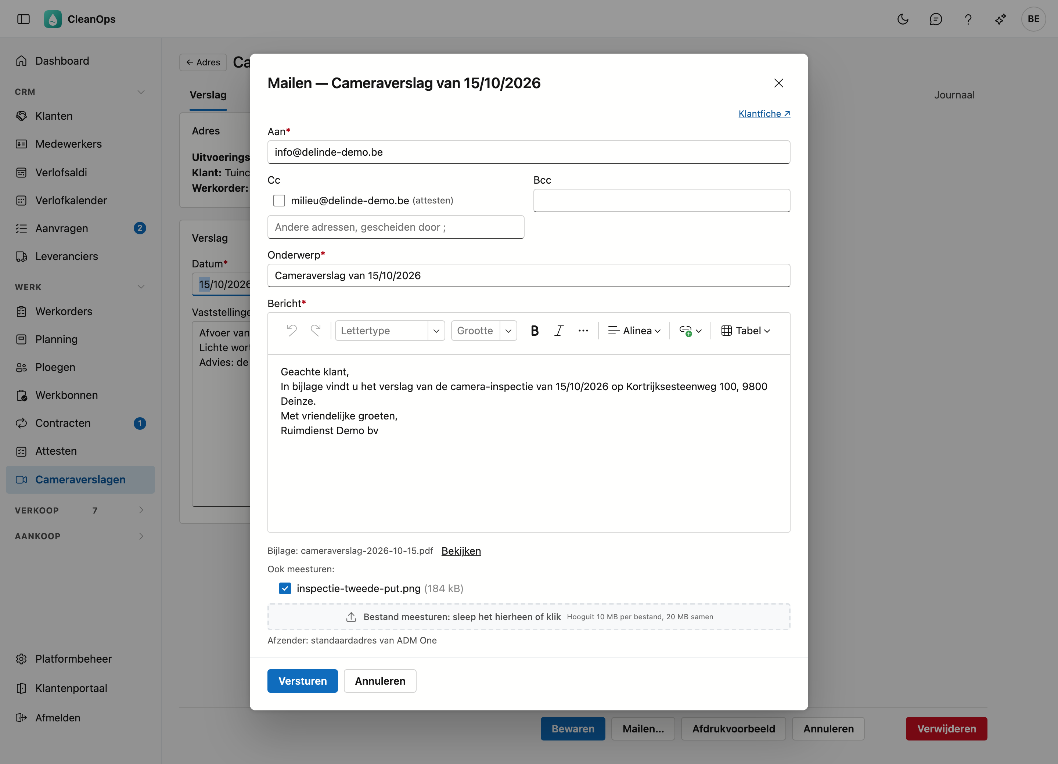Image resolution: width=1058 pixels, height=764 pixels.
Task: Redo the edit in Bericht editor
Action: click(x=316, y=331)
